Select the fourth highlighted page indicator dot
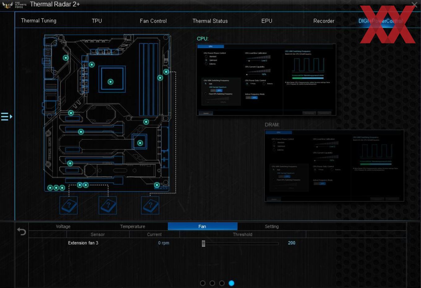Screen dimensions: 421x288 [x=231, y=283]
